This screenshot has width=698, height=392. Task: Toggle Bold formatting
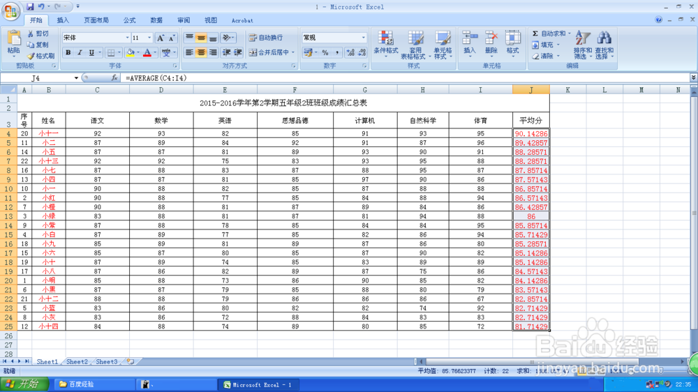pos(68,52)
